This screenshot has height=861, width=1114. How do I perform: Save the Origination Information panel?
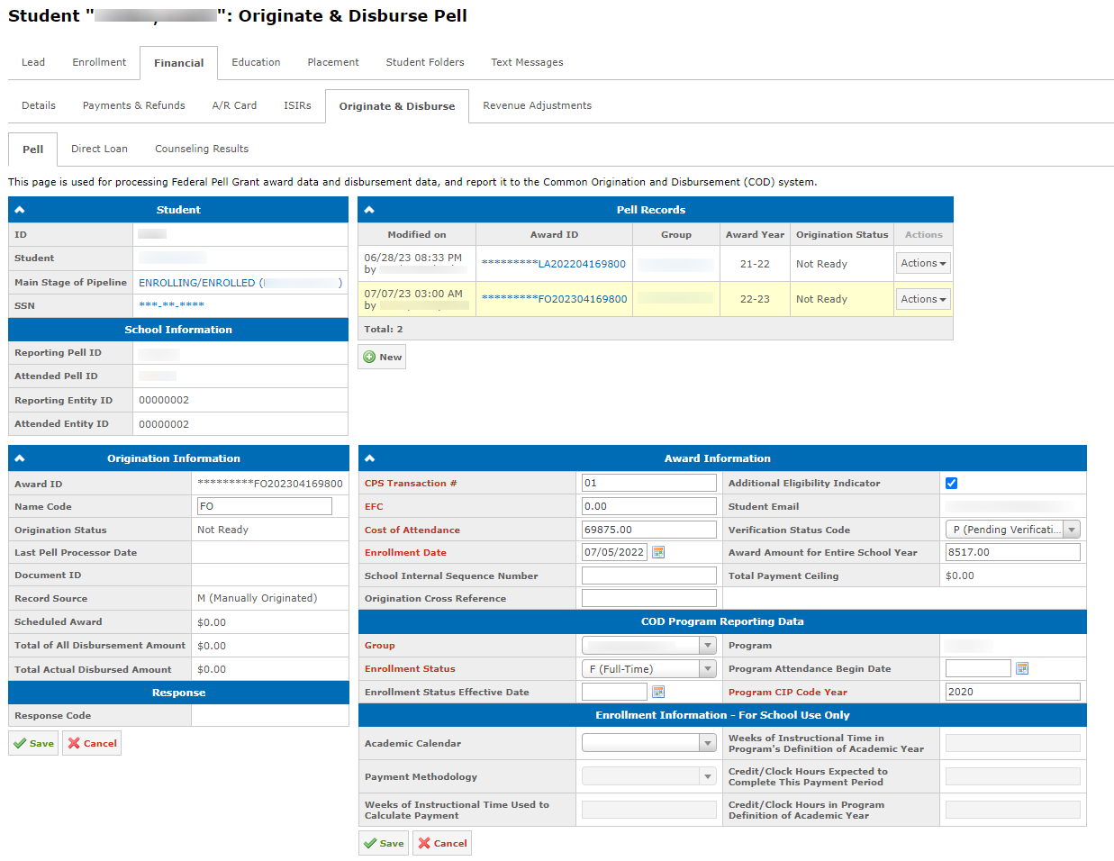coord(33,743)
